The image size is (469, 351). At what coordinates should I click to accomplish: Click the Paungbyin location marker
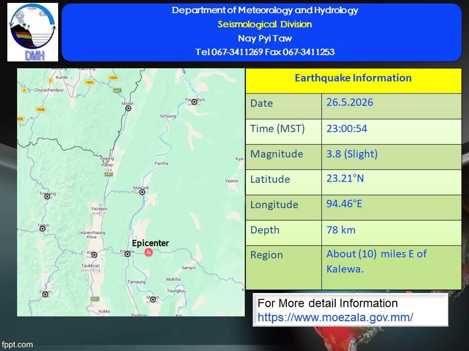(x=194, y=102)
